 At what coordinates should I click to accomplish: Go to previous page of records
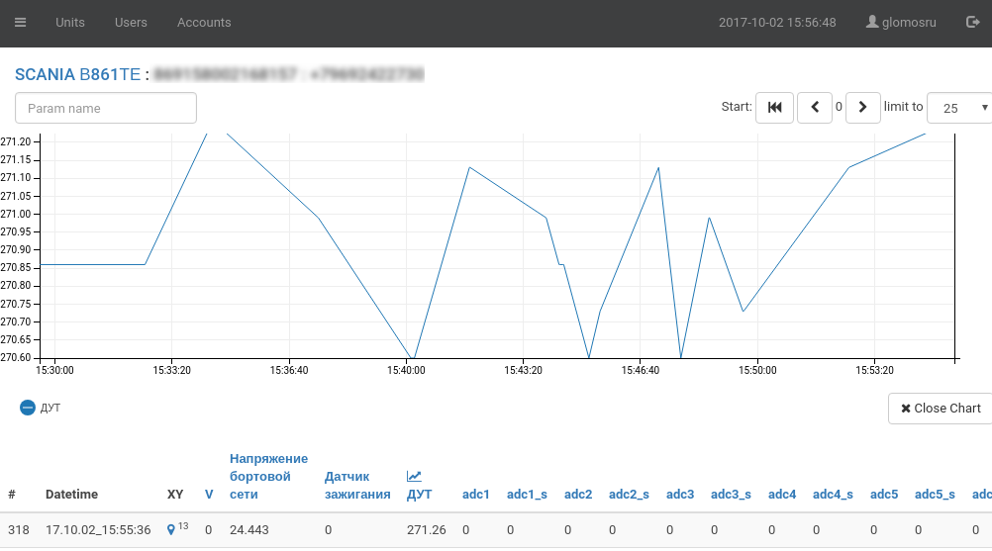[x=814, y=107]
